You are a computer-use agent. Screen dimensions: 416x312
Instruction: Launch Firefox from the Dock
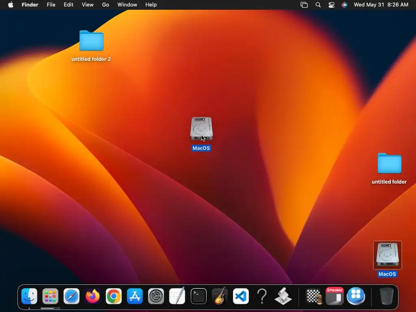pos(93,296)
